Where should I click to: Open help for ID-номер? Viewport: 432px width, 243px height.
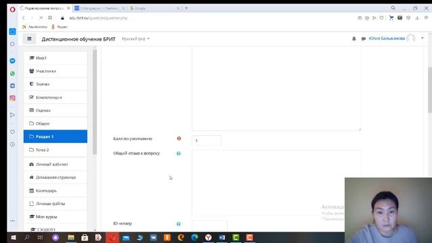(178, 224)
